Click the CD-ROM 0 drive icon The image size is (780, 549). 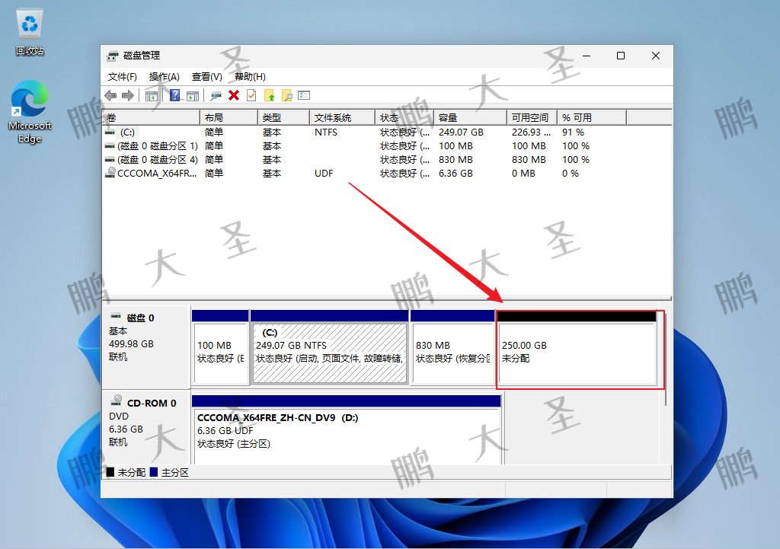[117, 400]
